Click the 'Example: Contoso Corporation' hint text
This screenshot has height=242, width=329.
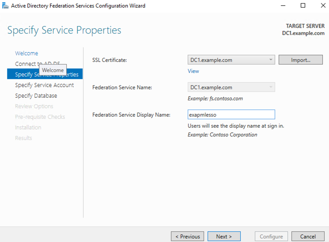pyautogui.click(x=222, y=135)
